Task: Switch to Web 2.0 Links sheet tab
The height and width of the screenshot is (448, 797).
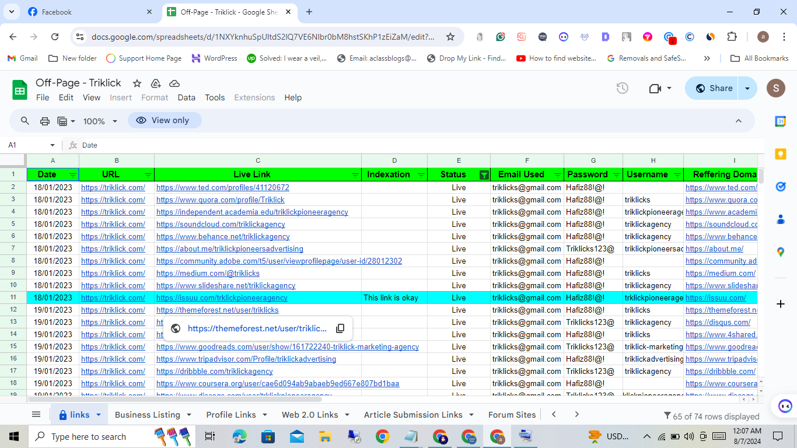Action: click(x=310, y=415)
